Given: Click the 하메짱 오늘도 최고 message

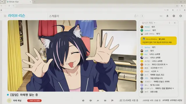Looking at the screenshot, I should click(x=157, y=75).
